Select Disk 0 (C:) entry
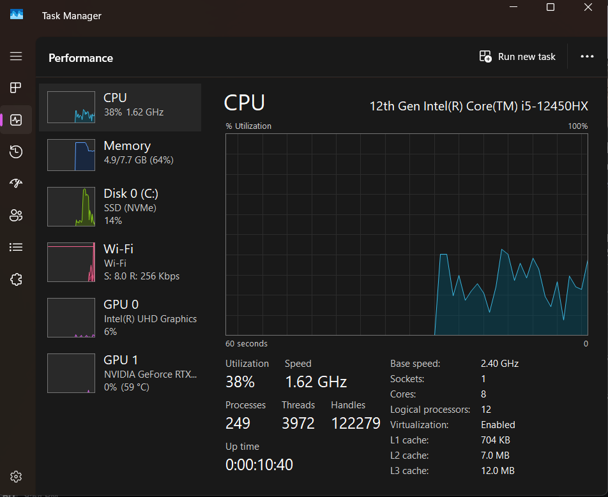 [120, 206]
